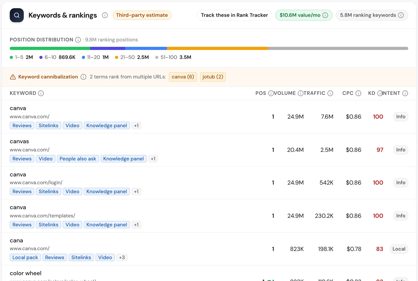Click Keyword cannibalization warning triangle icon
This screenshot has height=281, width=418.
13,77
